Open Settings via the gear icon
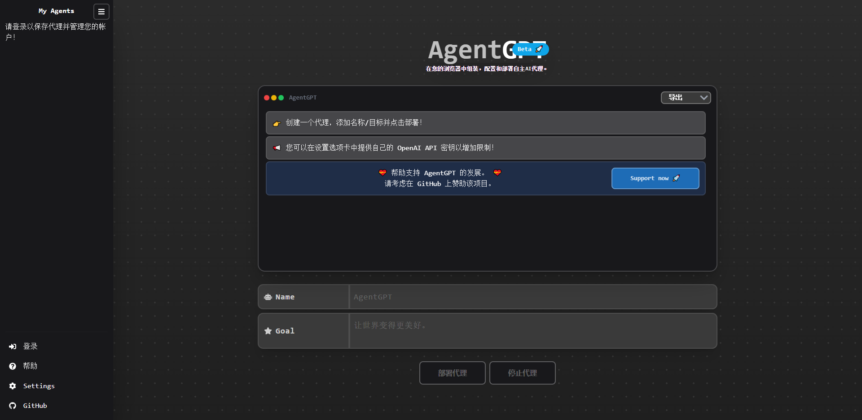Screen dimensions: 862x420 [13, 386]
